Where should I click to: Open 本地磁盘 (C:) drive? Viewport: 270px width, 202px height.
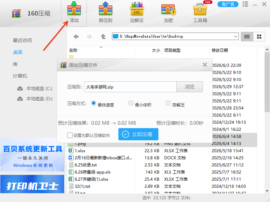(35, 88)
